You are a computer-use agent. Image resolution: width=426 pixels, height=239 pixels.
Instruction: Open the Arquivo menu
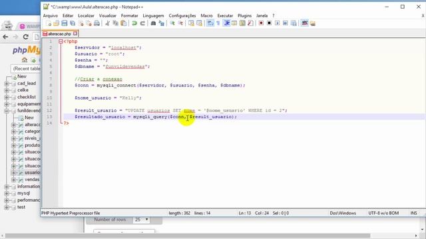coord(51,16)
